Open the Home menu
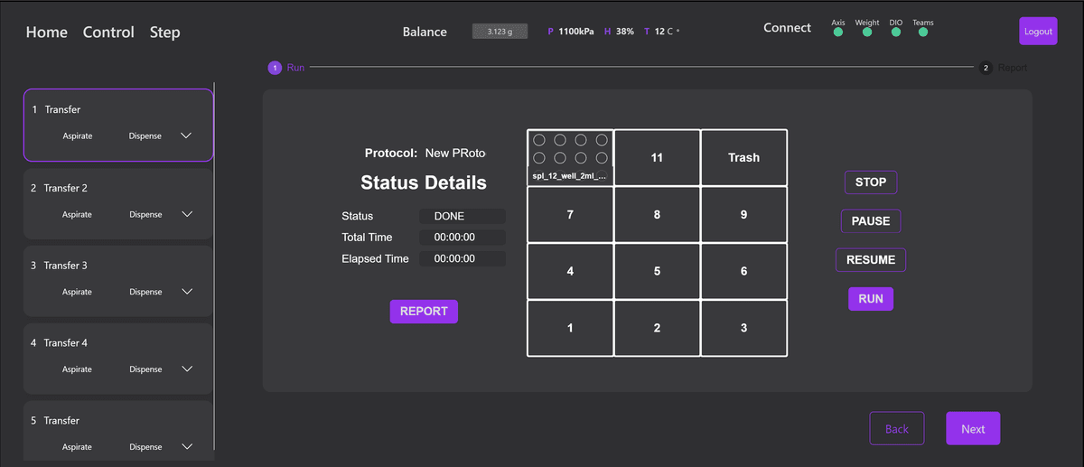Screen dimensions: 1084x467 pos(47,33)
